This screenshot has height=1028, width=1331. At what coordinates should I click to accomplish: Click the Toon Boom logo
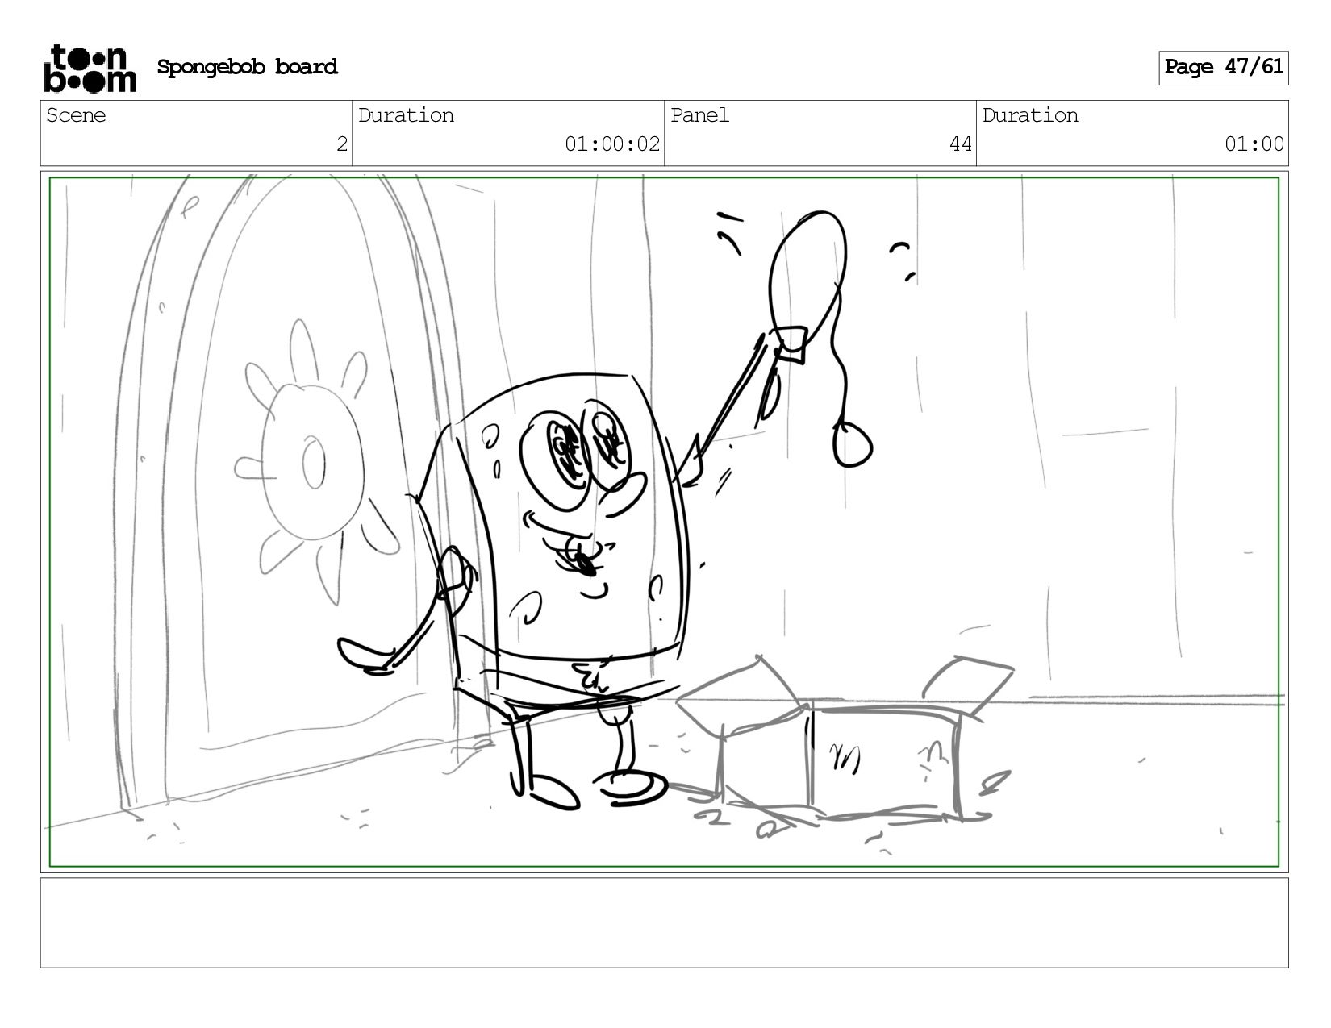pyautogui.click(x=90, y=68)
